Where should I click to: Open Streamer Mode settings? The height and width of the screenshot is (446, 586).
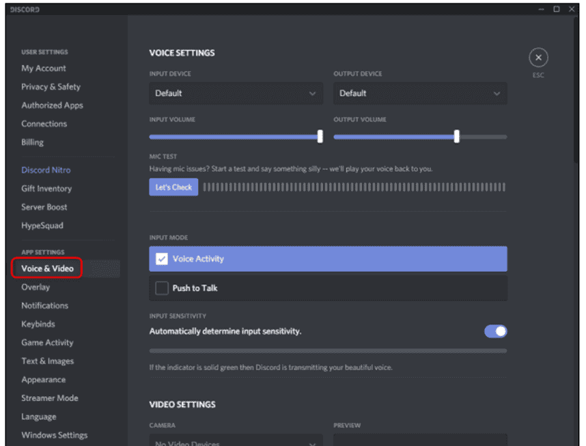click(50, 398)
